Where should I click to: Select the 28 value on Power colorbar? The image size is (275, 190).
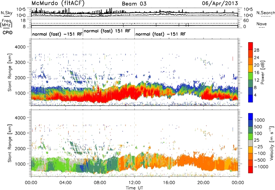(x=256, y=50)
